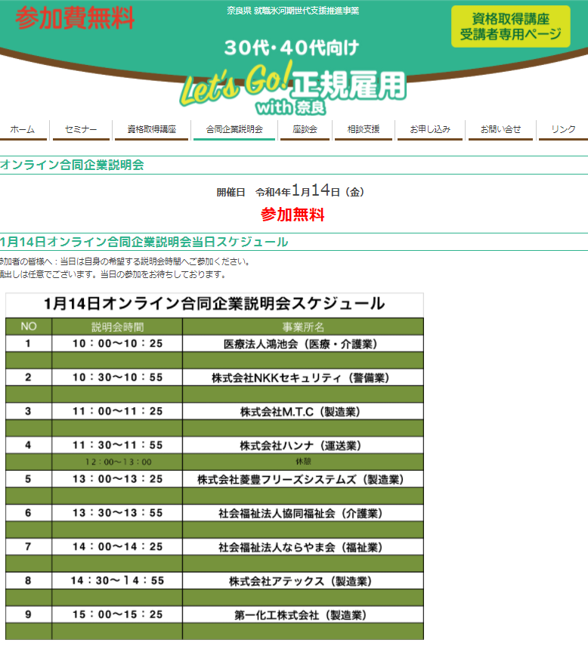This screenshot has width=588, height=646.
Task: Click the row number 9 cell
Action: pos(29,614)
